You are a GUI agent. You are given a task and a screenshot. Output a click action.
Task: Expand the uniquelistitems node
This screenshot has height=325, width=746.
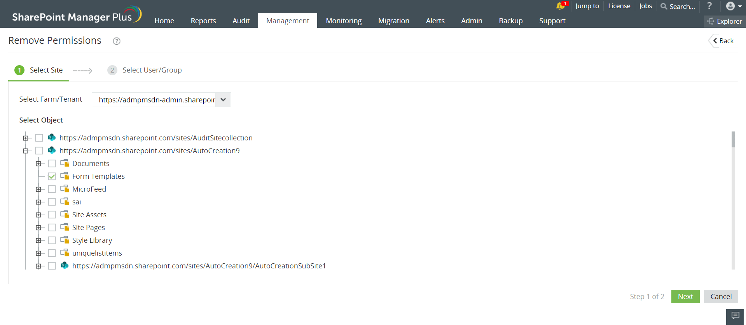click(38, 253)
